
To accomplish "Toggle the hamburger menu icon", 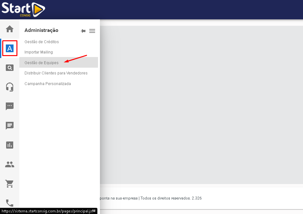I will (92, 31).
